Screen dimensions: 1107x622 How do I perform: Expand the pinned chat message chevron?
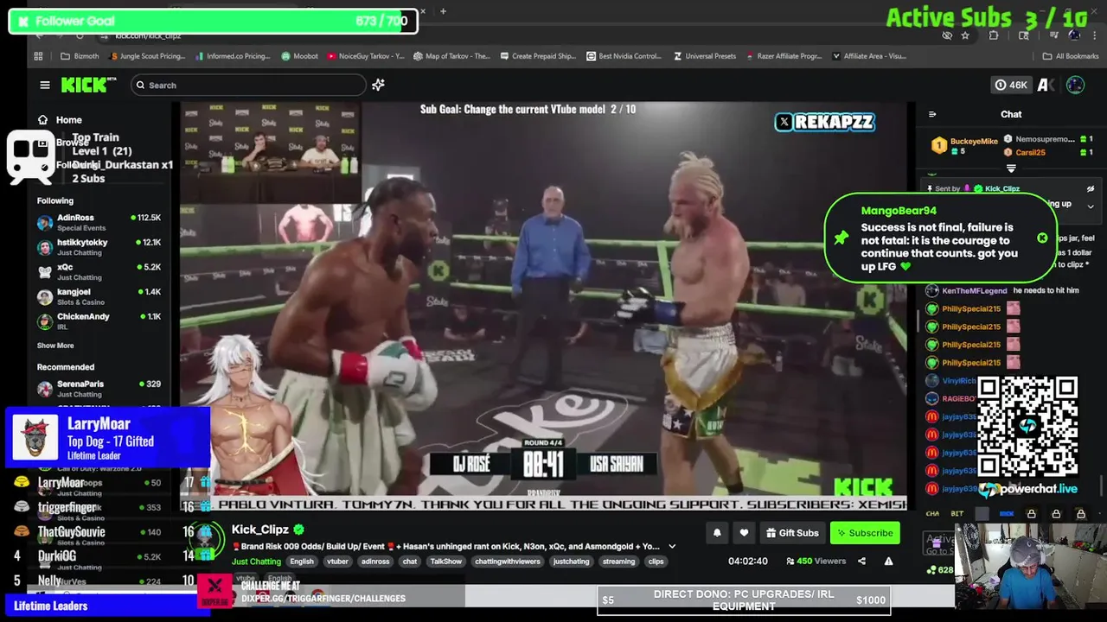pyautogui.click(x=1091, y=206)
